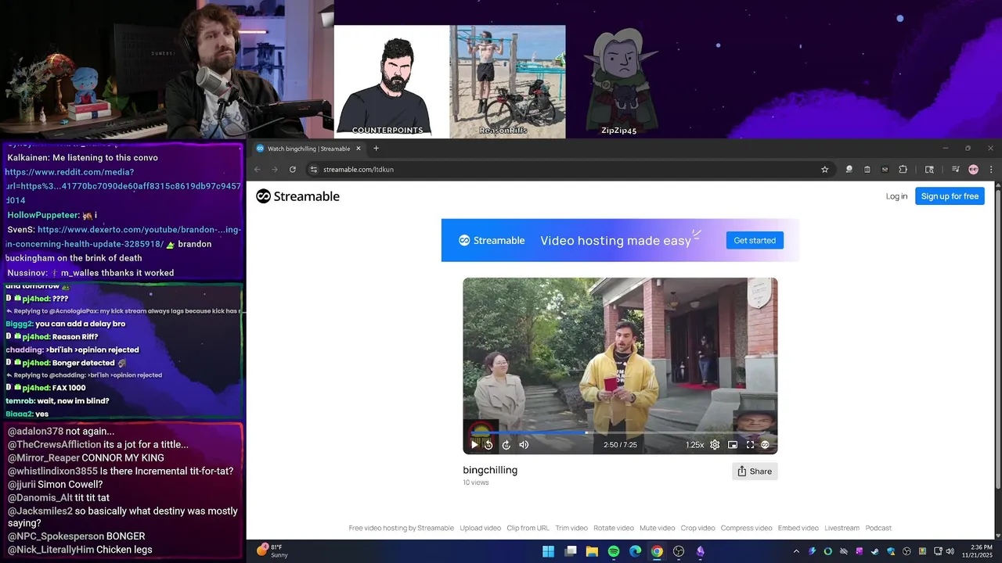Screen dimensions: 1002x563
Task: Open Livestream footer link
Action: (x=842, y=528)
